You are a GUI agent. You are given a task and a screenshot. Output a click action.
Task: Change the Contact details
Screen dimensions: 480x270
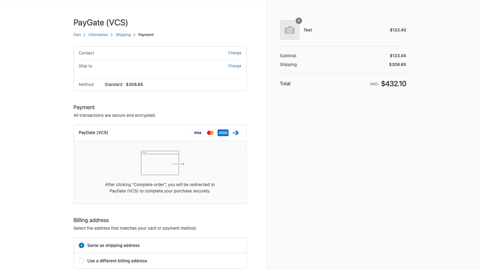point(235,53)
